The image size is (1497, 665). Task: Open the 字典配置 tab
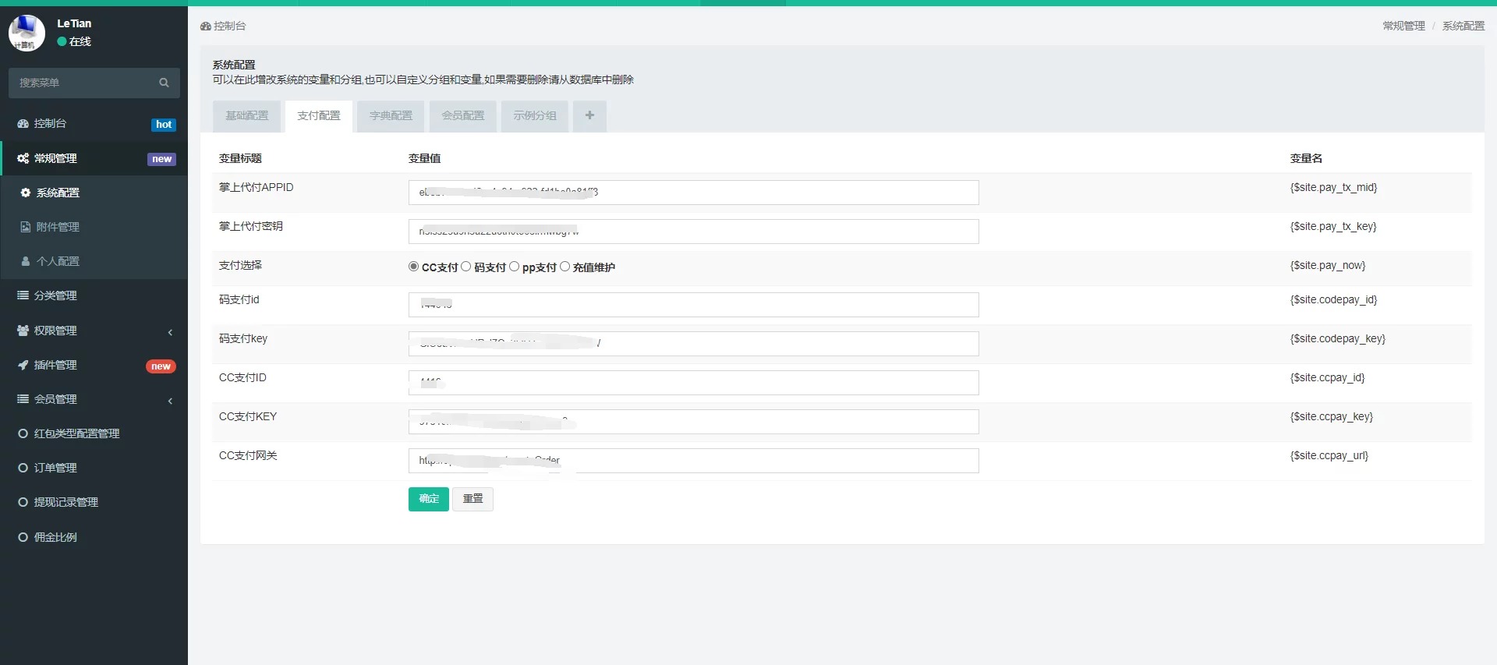tap(391, 115)
